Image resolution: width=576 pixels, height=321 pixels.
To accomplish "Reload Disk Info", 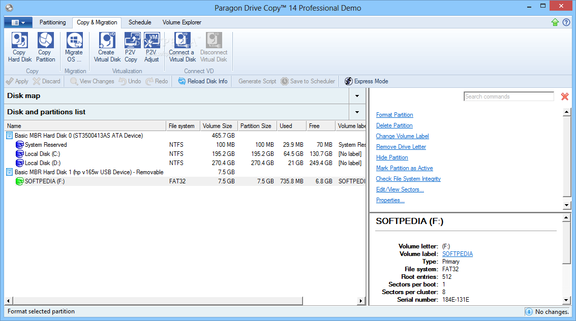I will coord(203,81).
